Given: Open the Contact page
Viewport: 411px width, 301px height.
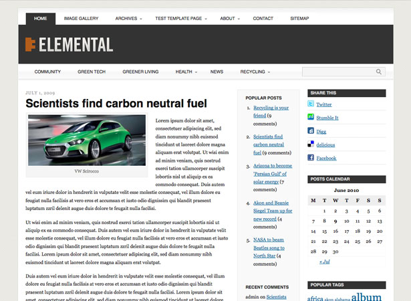Looking at the screenshot, I should tap(263, 18).
